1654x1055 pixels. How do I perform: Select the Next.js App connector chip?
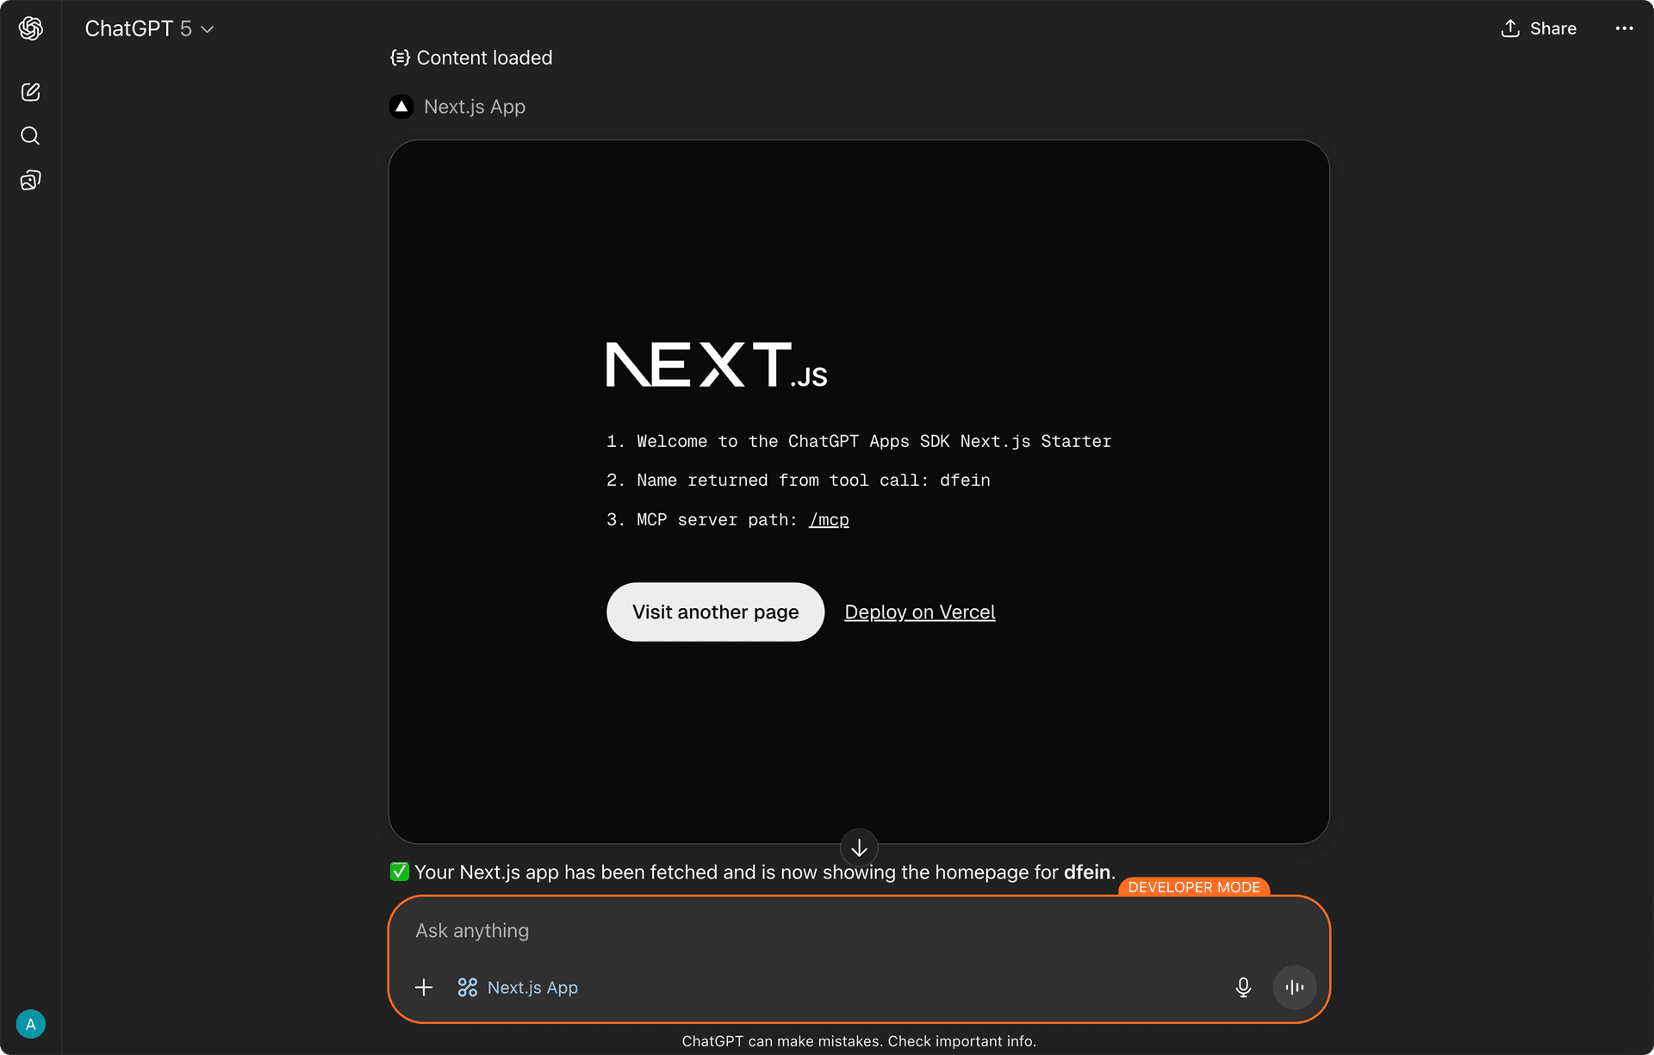[x=518, y=987]
